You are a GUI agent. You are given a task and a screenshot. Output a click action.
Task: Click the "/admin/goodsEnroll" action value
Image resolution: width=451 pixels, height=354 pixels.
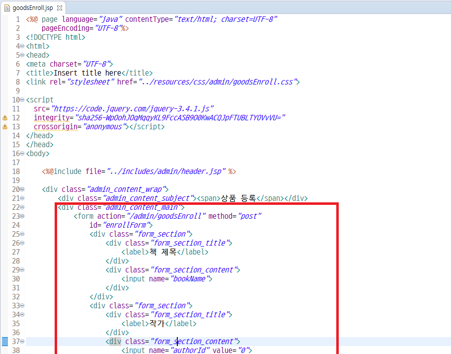166,216
